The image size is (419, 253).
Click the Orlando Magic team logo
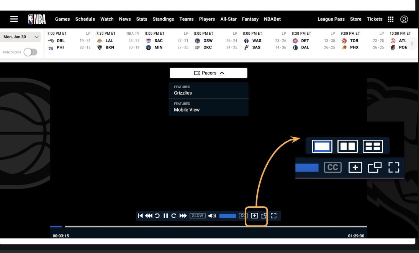51,41
